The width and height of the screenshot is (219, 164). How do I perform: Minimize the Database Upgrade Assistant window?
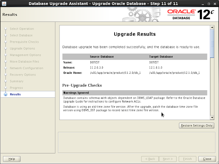tap(203, 4)
